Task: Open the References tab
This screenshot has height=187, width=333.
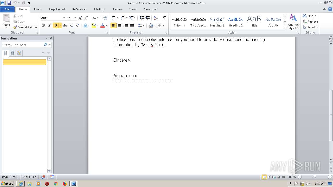Action: (80, 9)
